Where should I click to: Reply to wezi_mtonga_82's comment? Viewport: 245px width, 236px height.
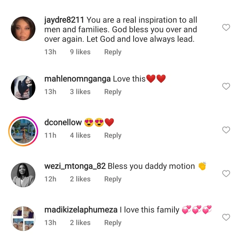(x=113, y=179)
